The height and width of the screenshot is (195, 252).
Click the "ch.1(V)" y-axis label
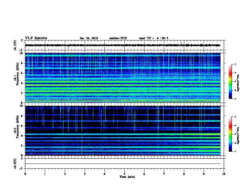(15, 45)
